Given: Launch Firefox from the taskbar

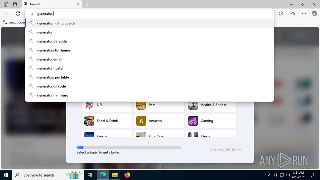Looking at the screenshot, I should coord(127,175).
